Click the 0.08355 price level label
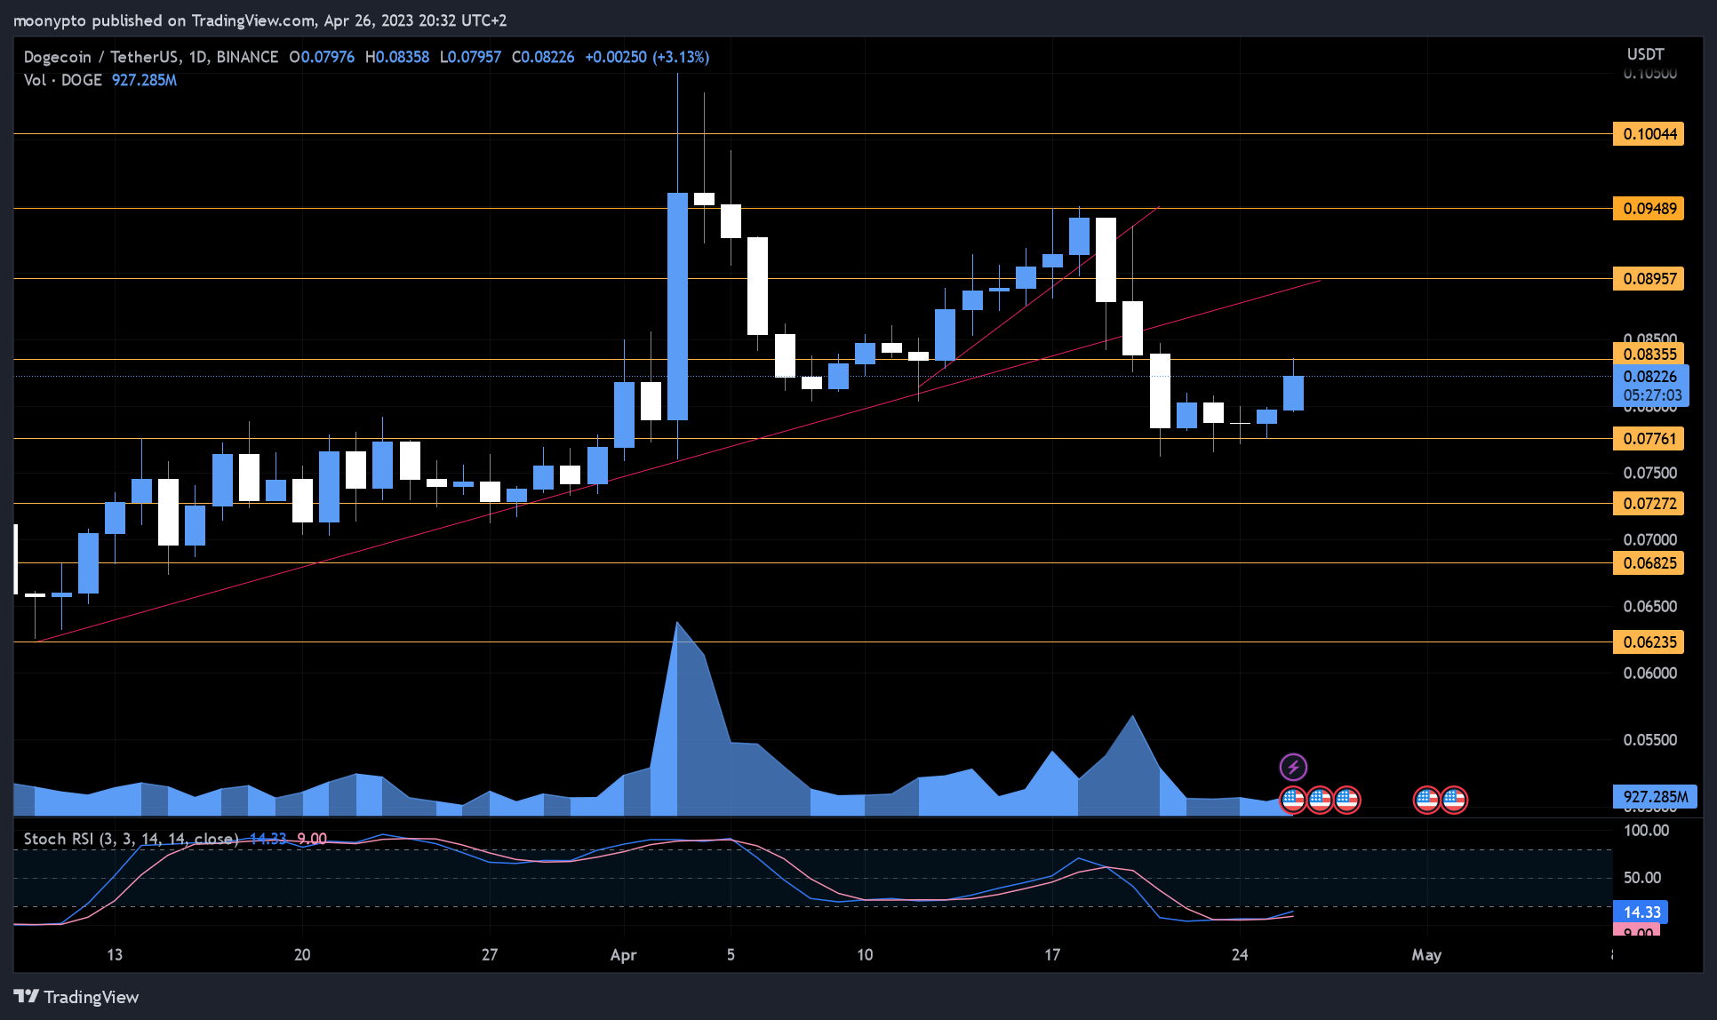Screen dimensions: 1717x1020 tap(1649, 355)
